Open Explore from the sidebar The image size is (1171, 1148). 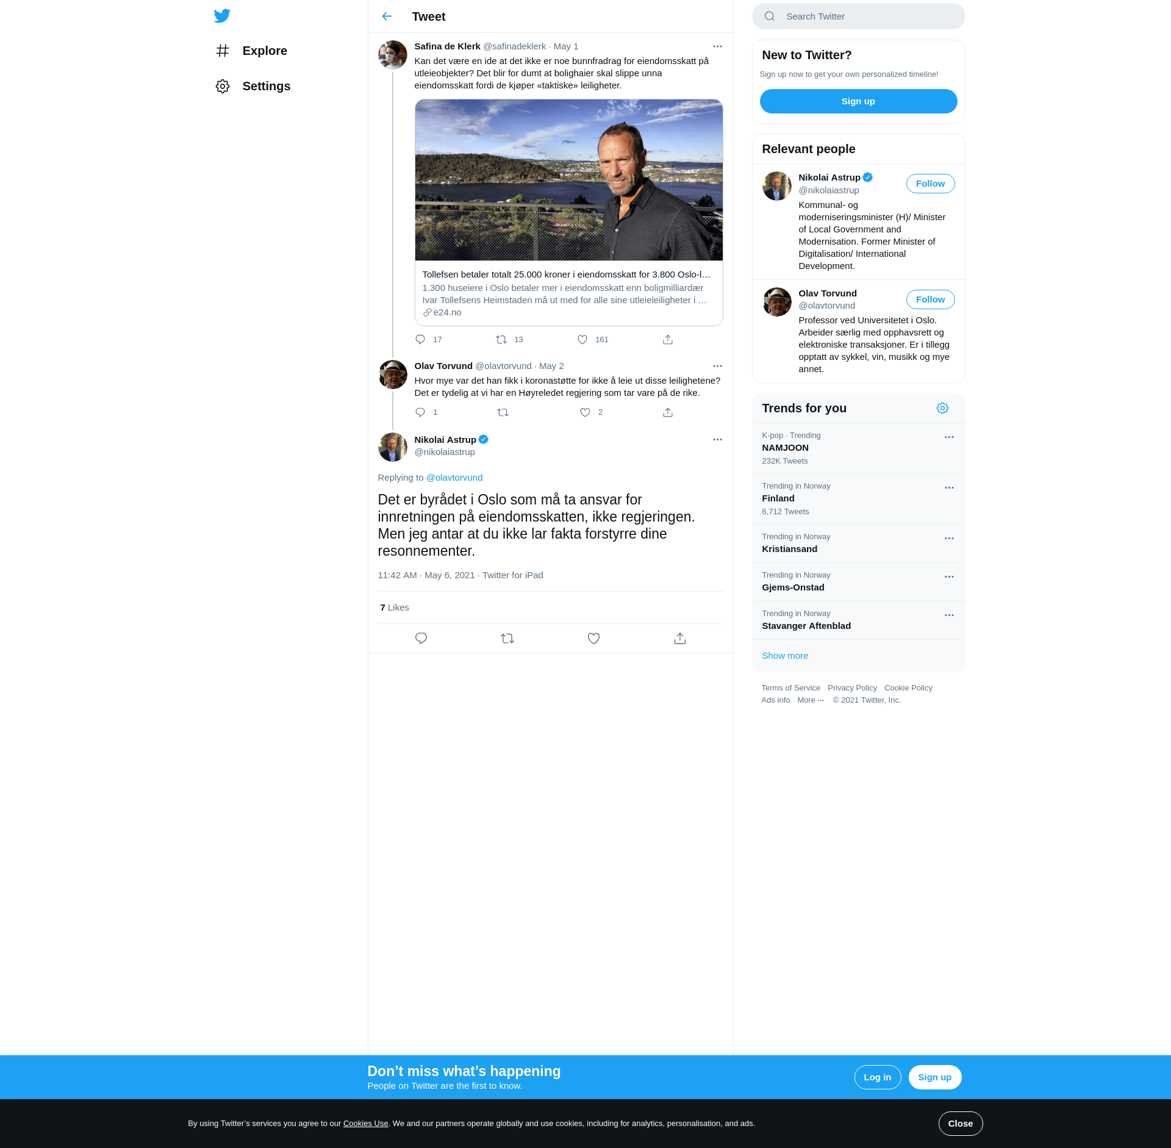click(251, 51)
